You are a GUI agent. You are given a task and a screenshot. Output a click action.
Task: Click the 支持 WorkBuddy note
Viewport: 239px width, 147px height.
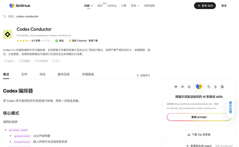(x=224, y=146)
